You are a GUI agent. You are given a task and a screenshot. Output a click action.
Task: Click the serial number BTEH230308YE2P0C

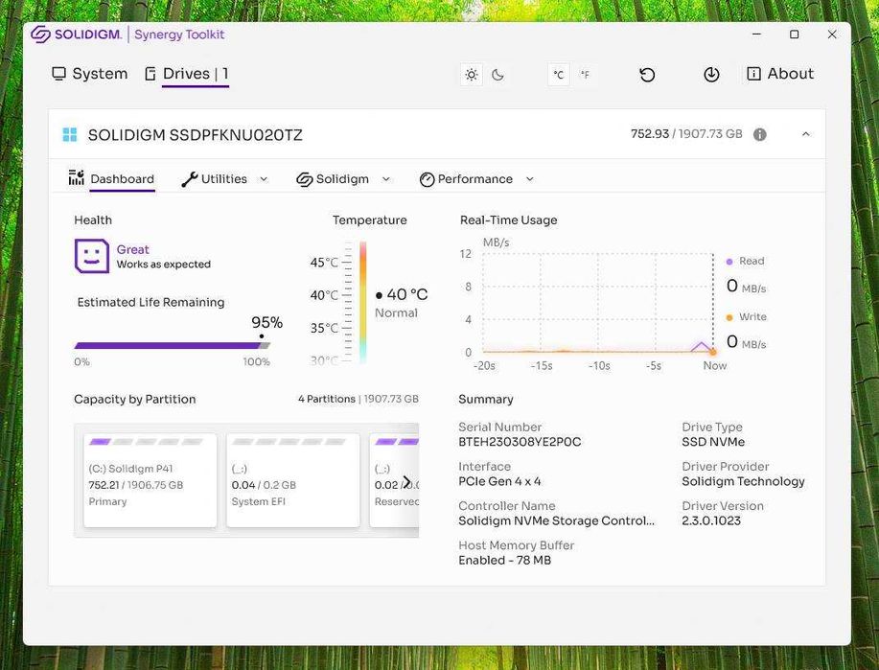[520, 442]
